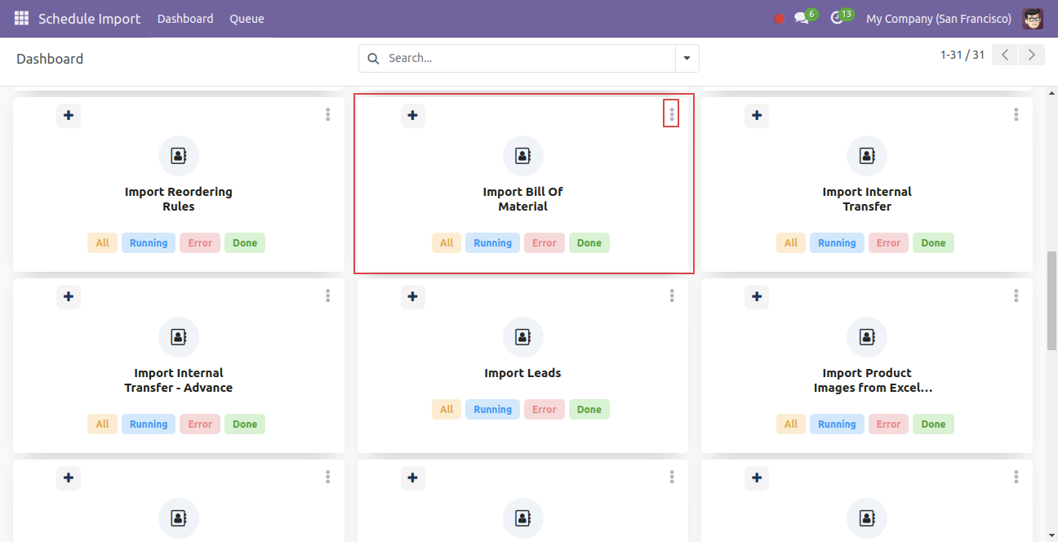Click plus on Import Leads card

click(x=413, y=297)
